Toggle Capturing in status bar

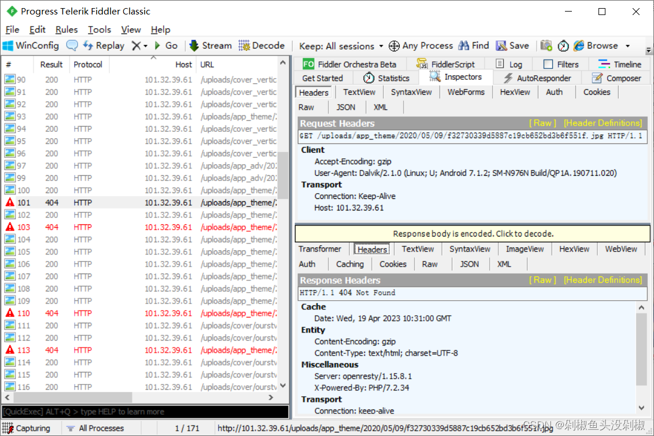pyautogui.click(x=27, y=428)
